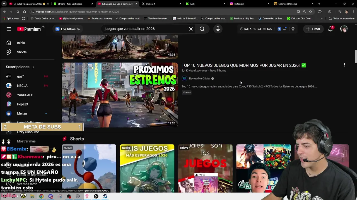Viewport: 357px width, 200px height.
Task: Open the PepazX subscription channel
Action: point(23,104)
